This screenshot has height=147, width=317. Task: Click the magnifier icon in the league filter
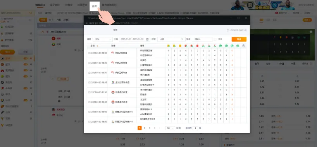click(182, 39)
